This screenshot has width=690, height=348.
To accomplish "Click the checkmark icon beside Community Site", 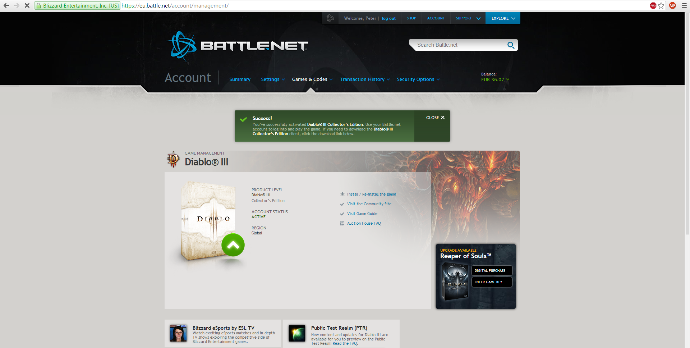I will tap(342, 204).
